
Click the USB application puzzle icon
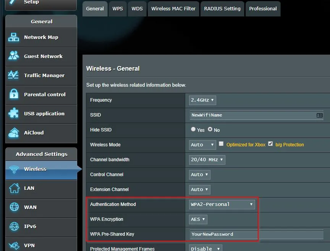coord(14,113)
